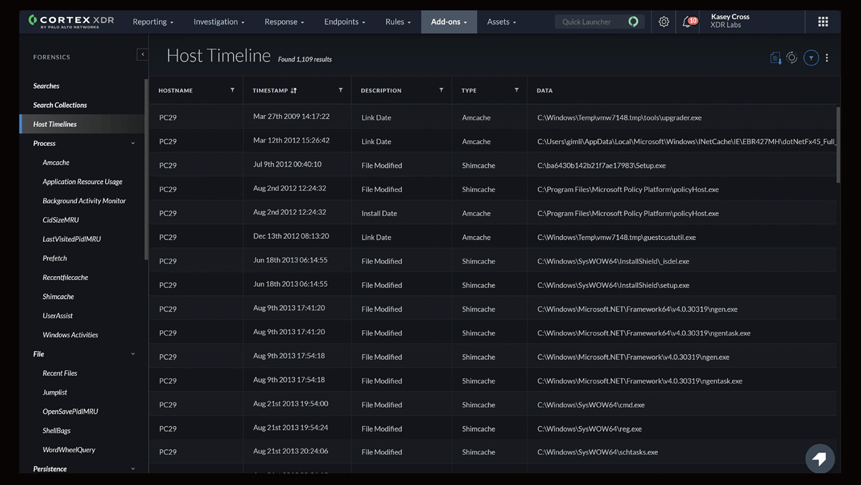Viewport: 861px width, 485px height.
Task: Click the Description column filter icon
Action: [441, 90]
